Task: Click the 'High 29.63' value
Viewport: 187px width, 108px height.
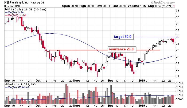Action: 87,6
